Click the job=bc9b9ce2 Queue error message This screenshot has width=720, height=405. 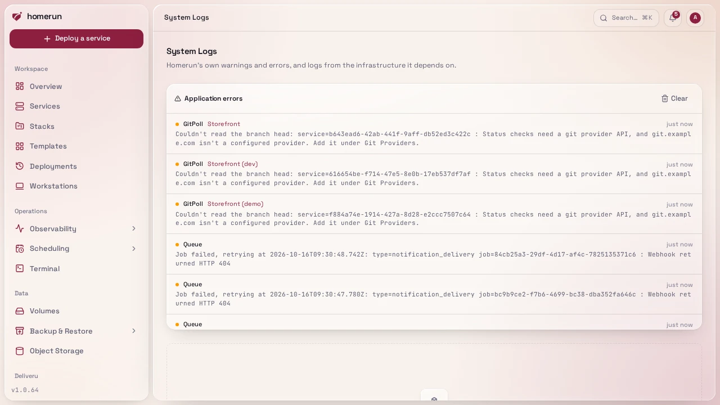433,299
